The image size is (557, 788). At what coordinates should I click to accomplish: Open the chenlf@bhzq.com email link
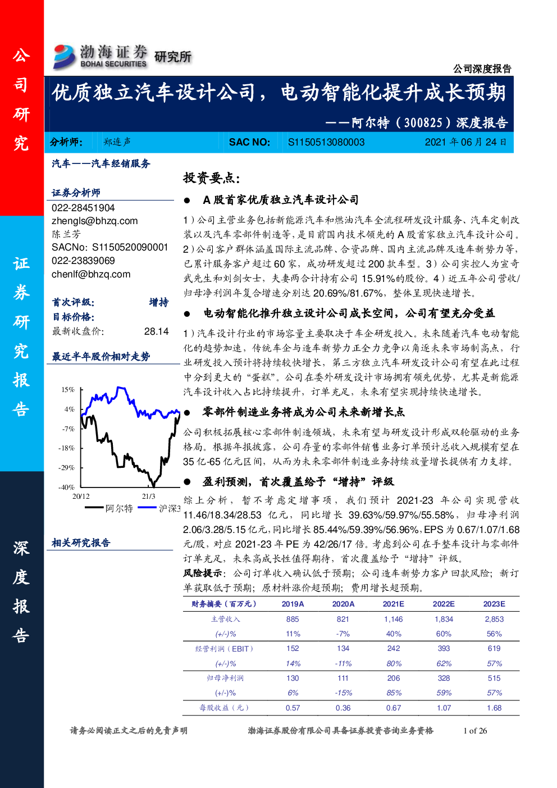(91, 275)
